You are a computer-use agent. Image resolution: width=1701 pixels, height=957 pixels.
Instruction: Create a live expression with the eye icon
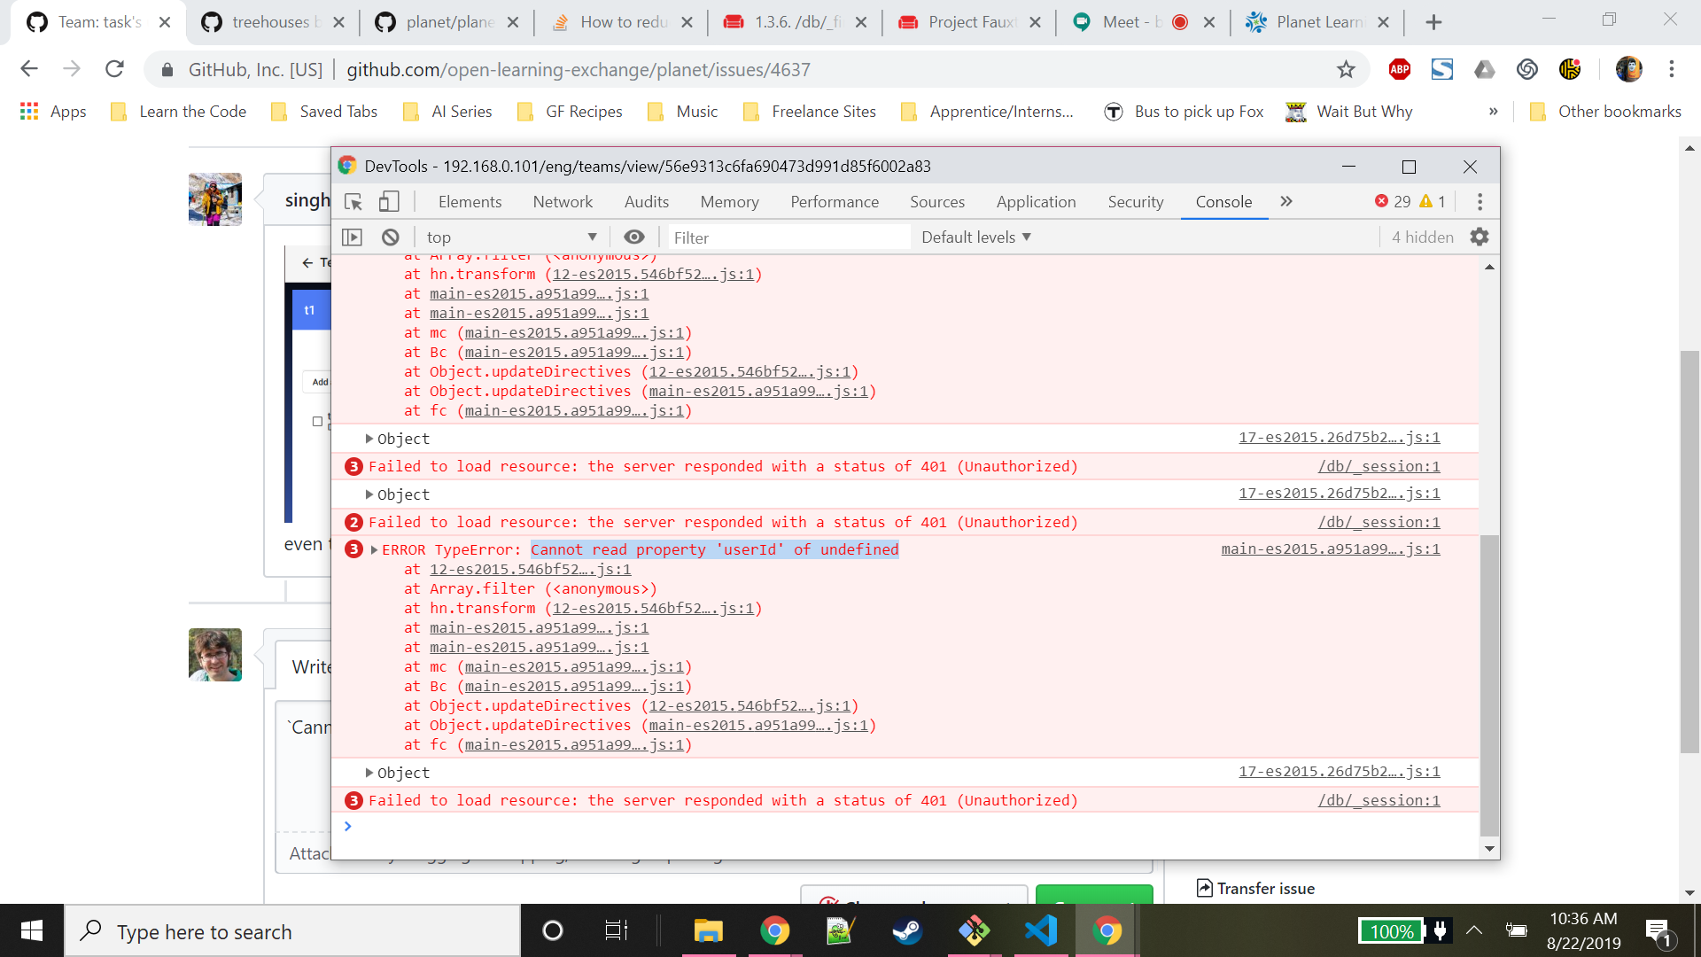[633, 237]
